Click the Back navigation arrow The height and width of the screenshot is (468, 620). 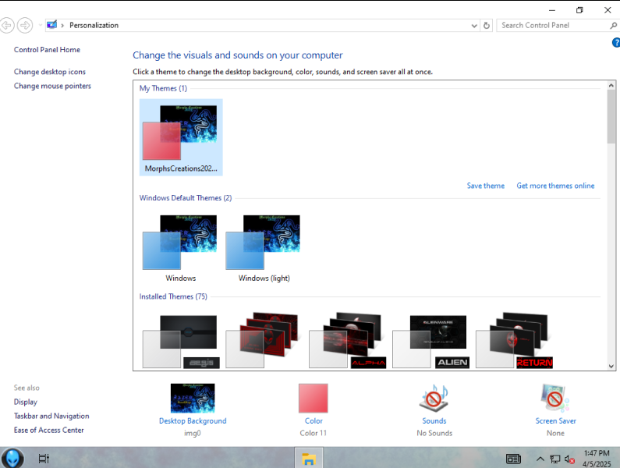(7, 25)
